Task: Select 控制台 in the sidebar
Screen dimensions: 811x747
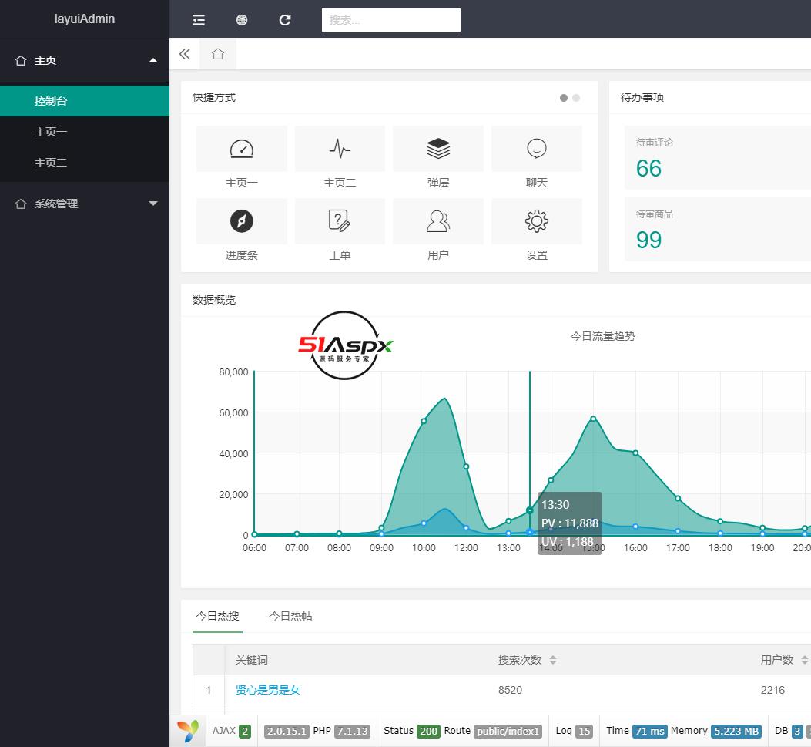Action: 85,101
